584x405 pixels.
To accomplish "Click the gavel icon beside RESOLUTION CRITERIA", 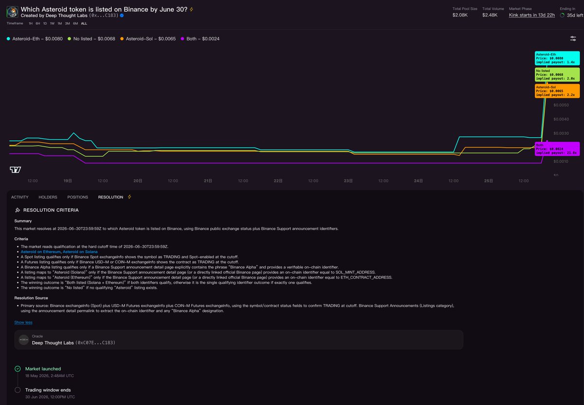I will coord(18,210).
